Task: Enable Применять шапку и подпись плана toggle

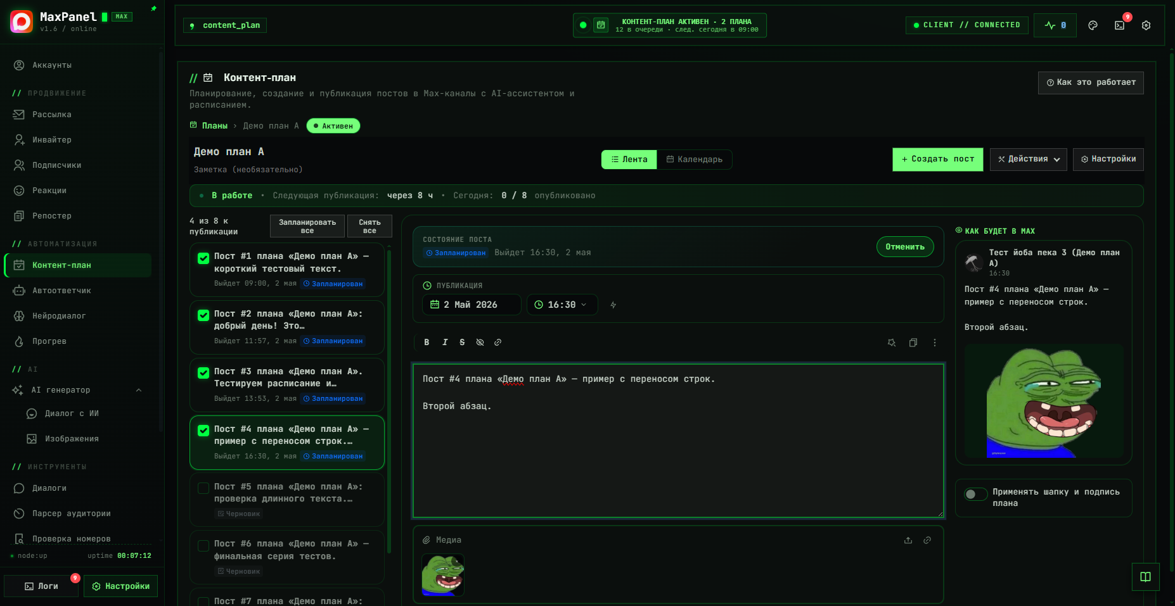Action: pyautogui.click(x=976, y=494)
